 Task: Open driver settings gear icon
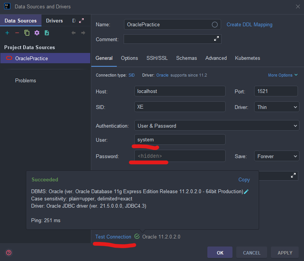pyautogui.click(x=37, y=33)
